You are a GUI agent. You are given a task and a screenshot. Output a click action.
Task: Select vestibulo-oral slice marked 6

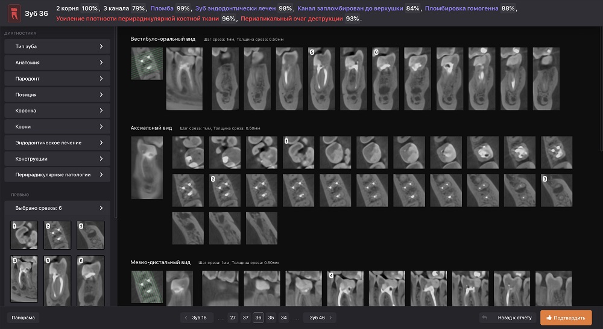(x=386, y=79)
